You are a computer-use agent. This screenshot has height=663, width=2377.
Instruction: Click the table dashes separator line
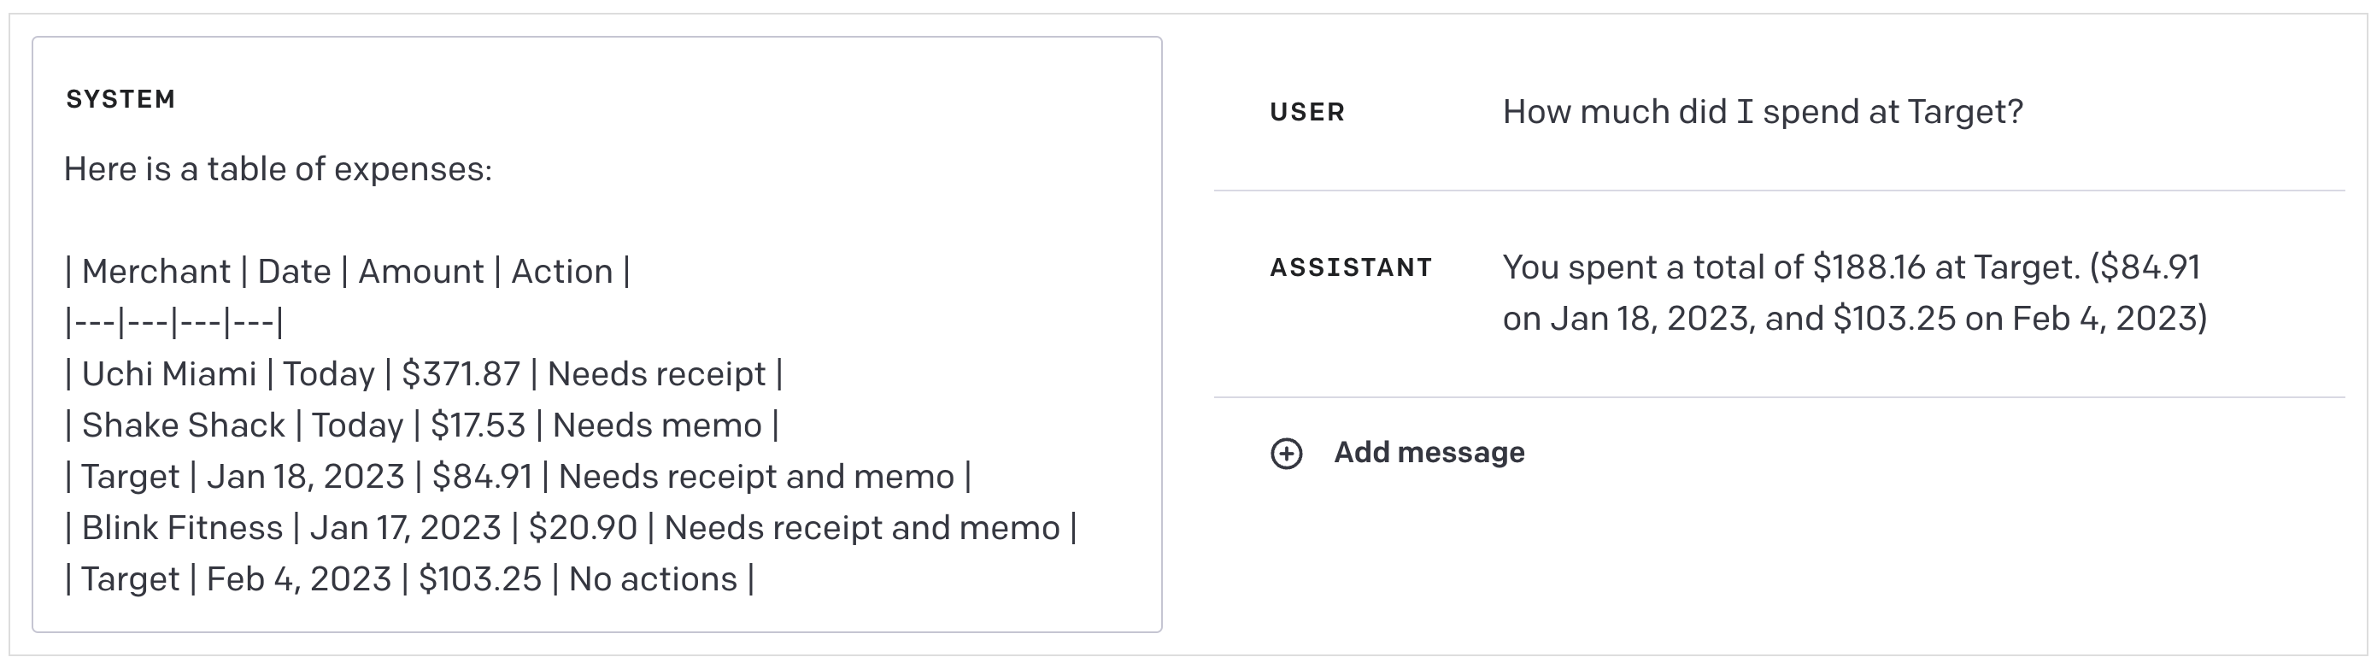point(174,323)
